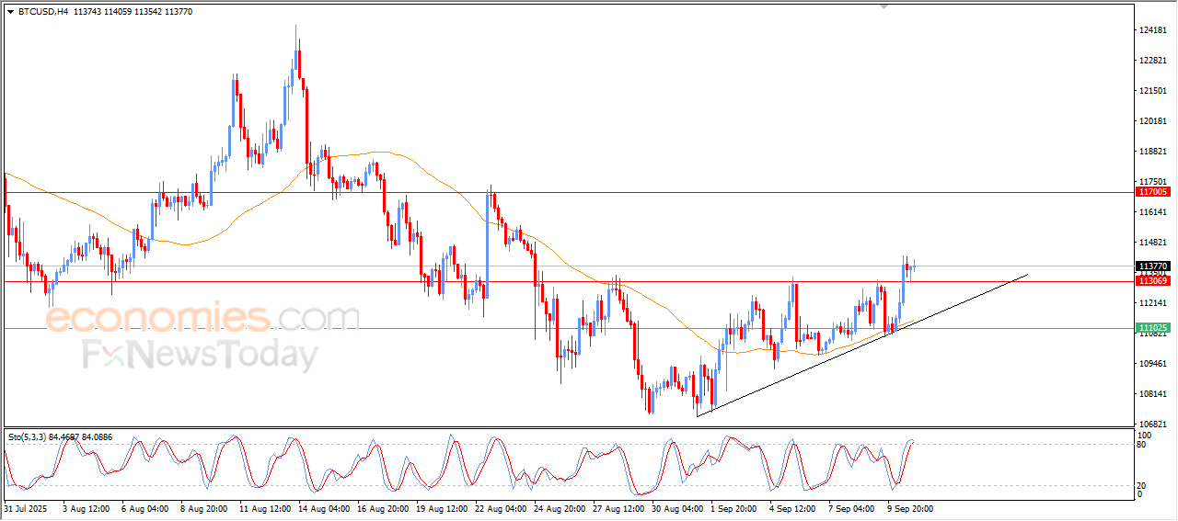1178x521 pixels.
Task: Click the 1 Sep 20:00 time label
Action: coord(733,508)
